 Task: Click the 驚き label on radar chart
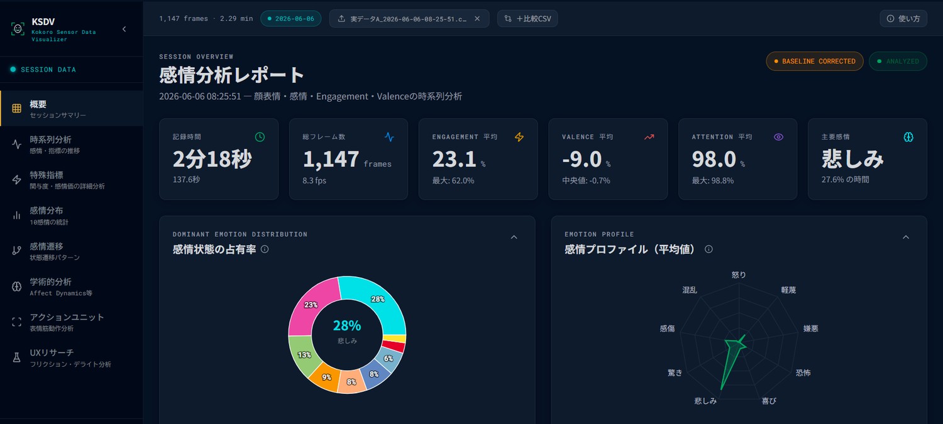coord(675,372)
